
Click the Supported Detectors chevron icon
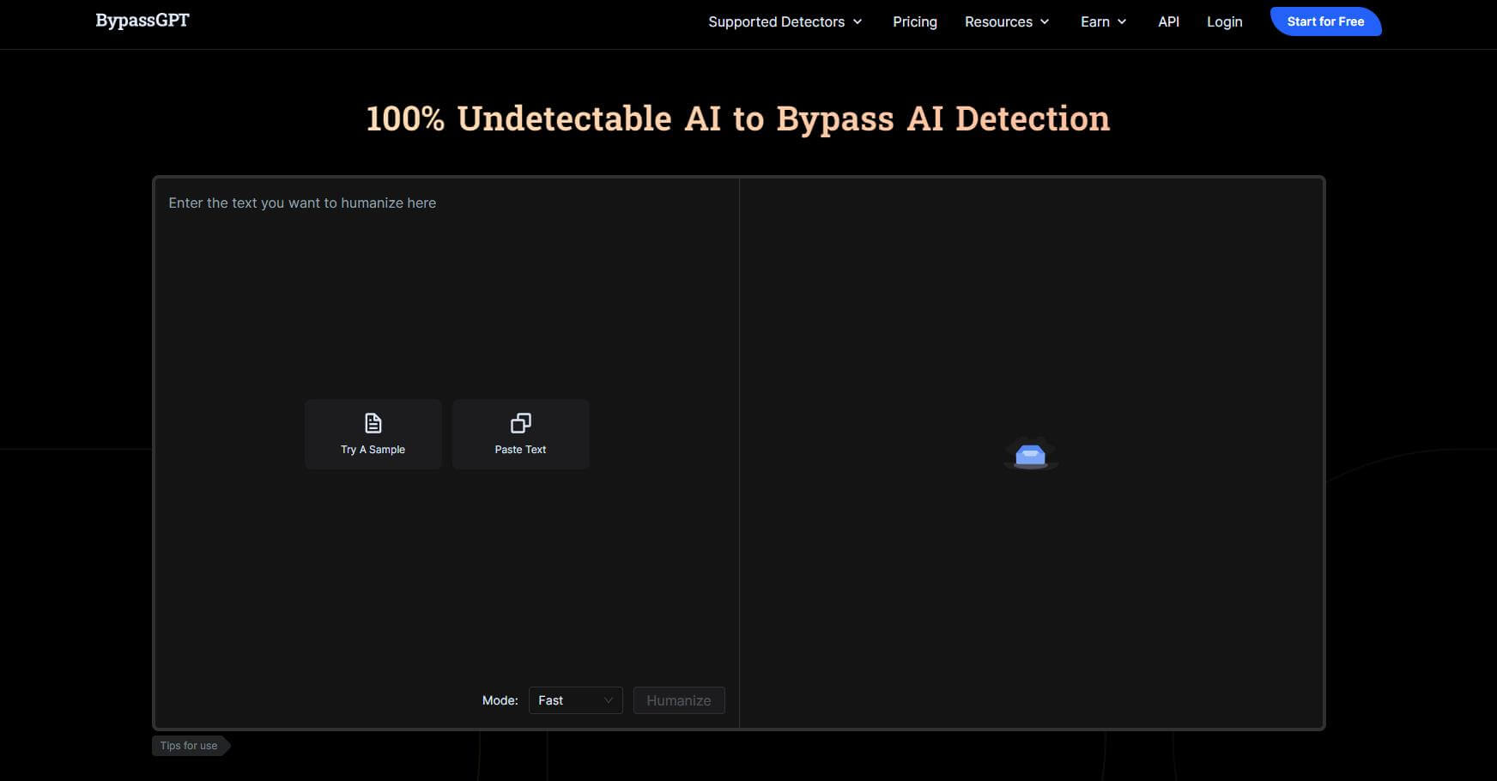[857, 21]
